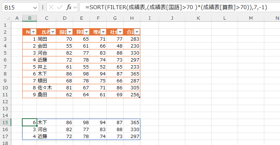Click the Insert Function fx icon
Screen dimensions: 280x145
pyautogui.click(x=69, y=7)
